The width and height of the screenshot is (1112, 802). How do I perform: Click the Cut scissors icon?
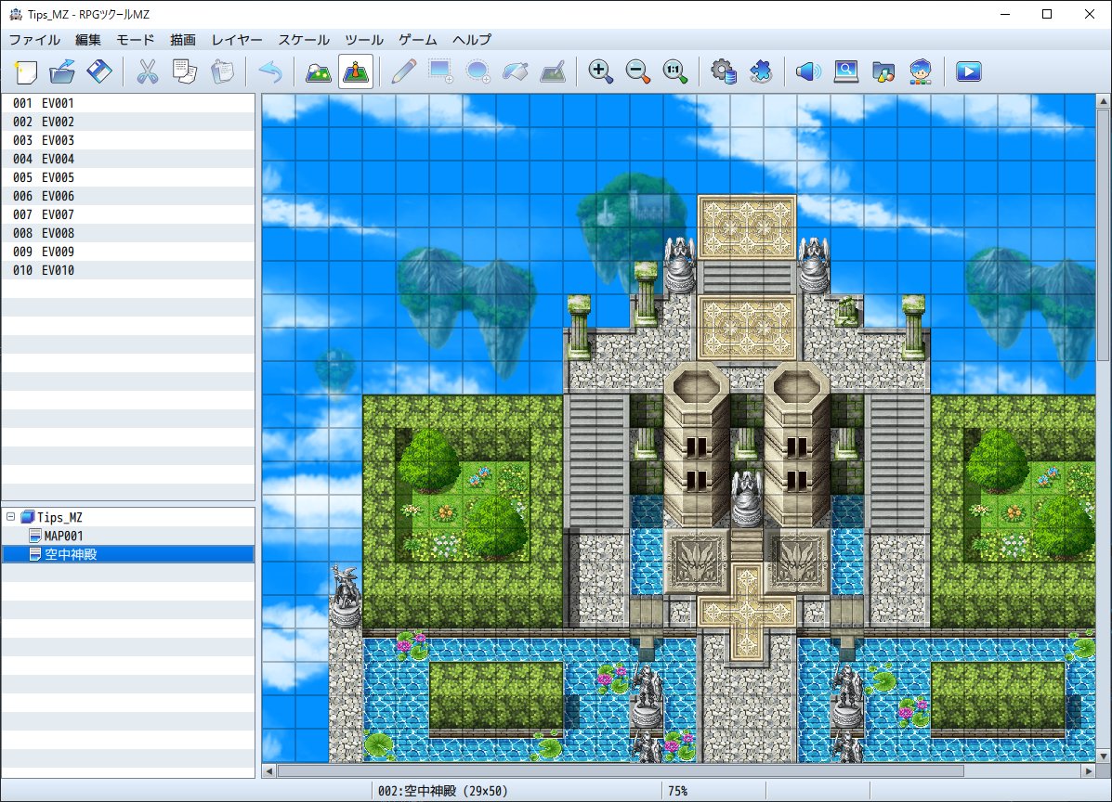coord(148,71)
